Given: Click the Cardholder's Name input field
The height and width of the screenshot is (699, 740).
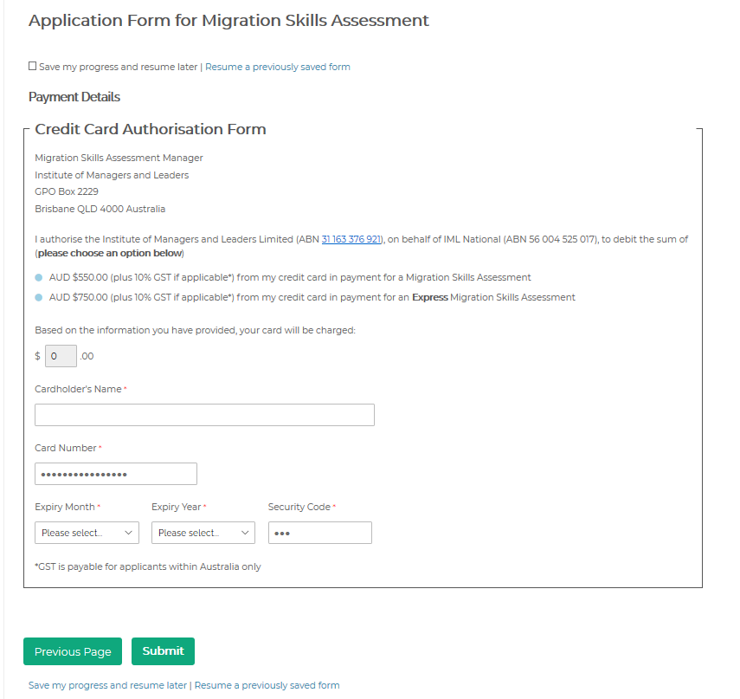Looking at the screenshot, I should (204, 415).
